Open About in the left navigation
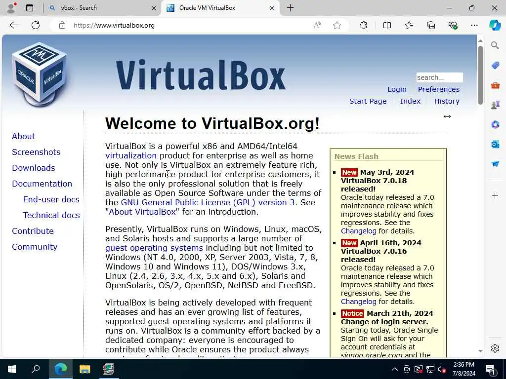506x379 pixels. (24, 136)
